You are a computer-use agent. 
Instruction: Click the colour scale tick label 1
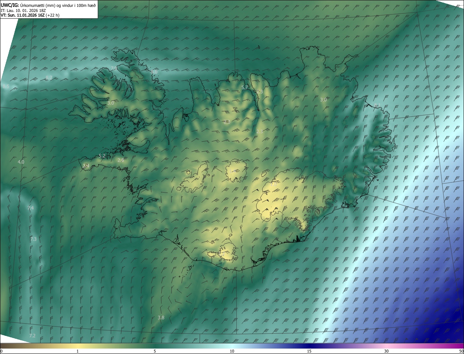(78, 351)
